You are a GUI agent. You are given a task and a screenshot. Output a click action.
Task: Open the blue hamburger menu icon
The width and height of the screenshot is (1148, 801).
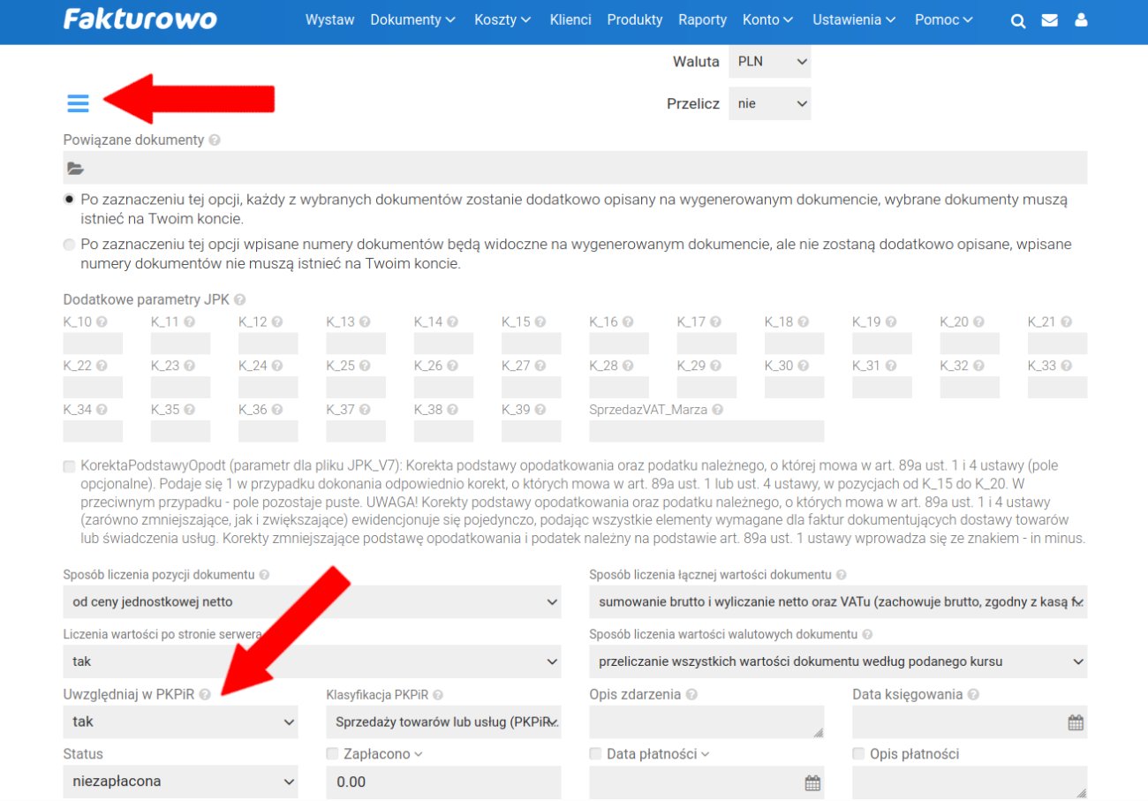tap(79, 103)
